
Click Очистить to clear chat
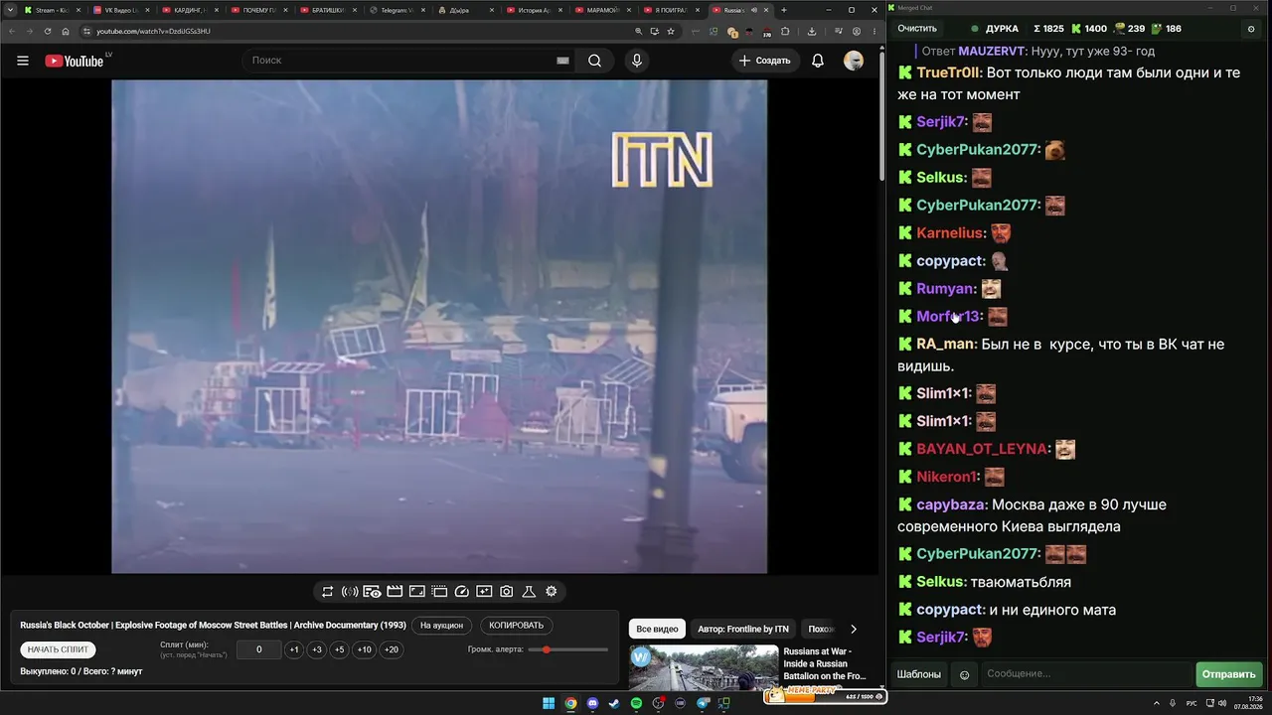coord(917,29)
